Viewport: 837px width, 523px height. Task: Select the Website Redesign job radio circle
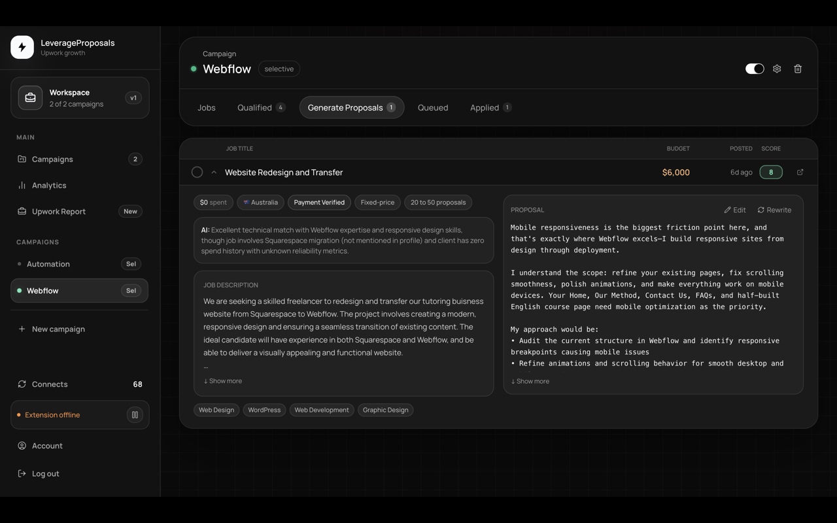coord(197,173)
